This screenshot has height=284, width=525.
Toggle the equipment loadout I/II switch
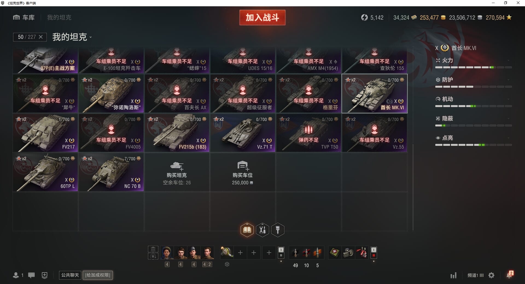[x=281, y=253]
